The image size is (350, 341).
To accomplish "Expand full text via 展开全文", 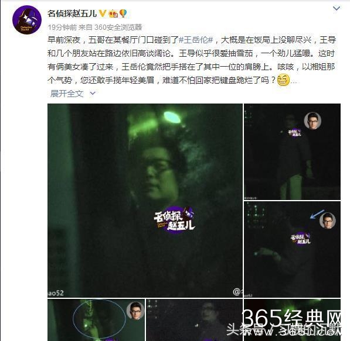I will tap(67, 94).
